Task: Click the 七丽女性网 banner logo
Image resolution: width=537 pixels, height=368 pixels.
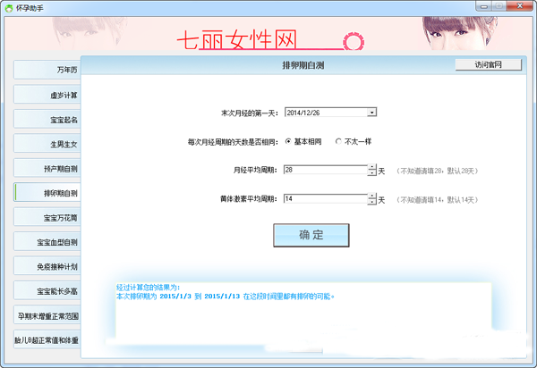Action: (x=270, y=39)
